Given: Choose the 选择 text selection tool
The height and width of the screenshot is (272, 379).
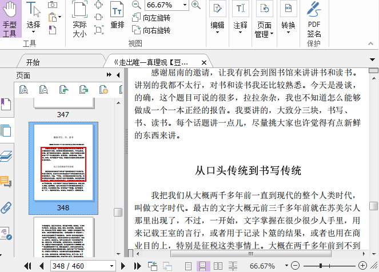Looking at the screenshot, I should (33, 15).
